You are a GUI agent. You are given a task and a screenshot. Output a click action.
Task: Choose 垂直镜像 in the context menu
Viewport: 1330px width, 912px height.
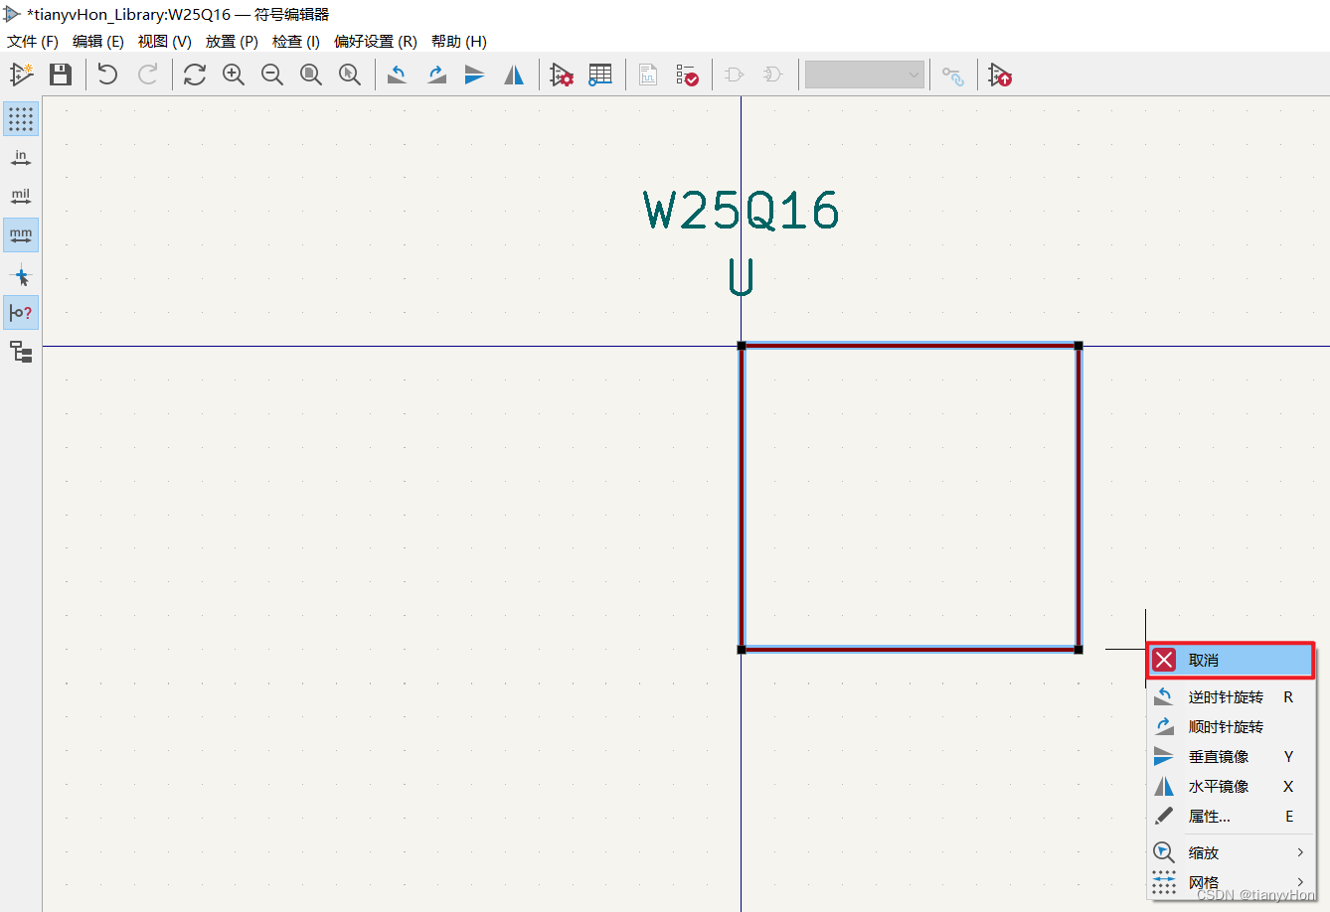click(1232, 757)
